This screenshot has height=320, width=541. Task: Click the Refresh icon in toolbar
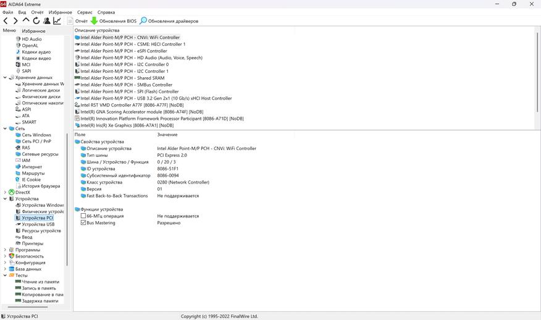(36, 21)
